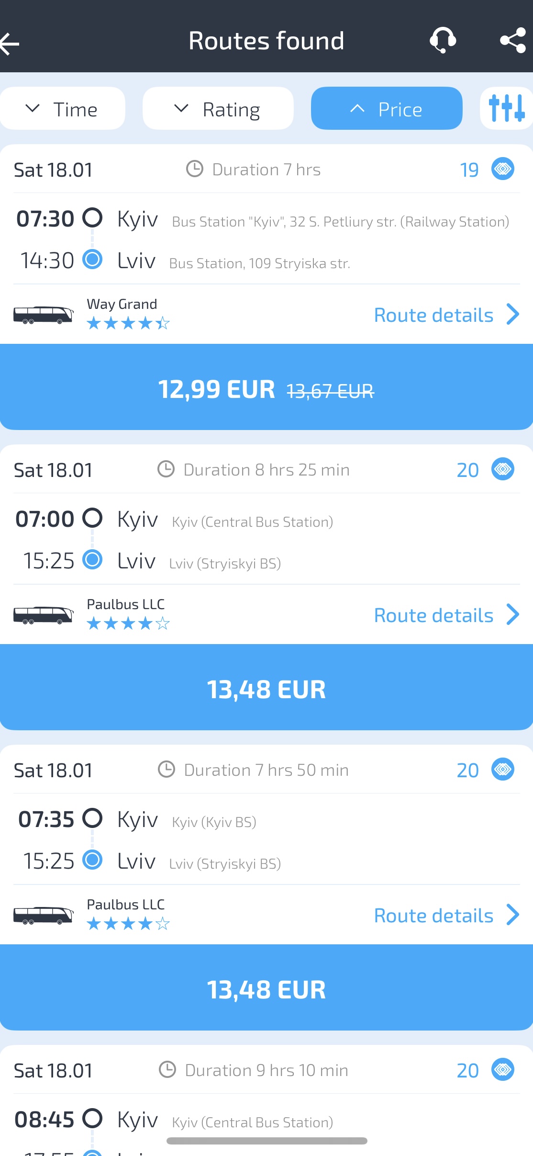Tap the share icon
Screen dimensions: 533x1156
click(512, 41)
